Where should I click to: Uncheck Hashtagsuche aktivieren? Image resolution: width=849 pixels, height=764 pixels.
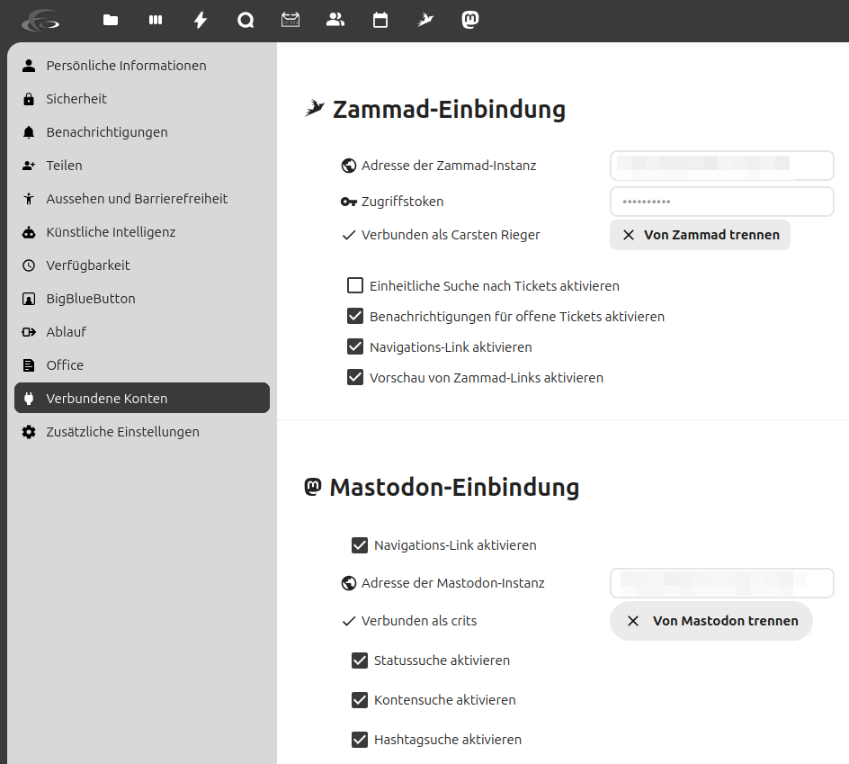pyautogui.click(x=360, y=740)
